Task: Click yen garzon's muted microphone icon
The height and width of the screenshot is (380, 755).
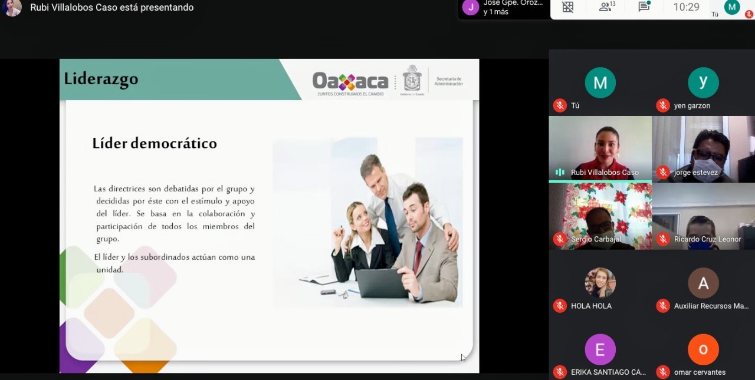Action: point(663,105)
